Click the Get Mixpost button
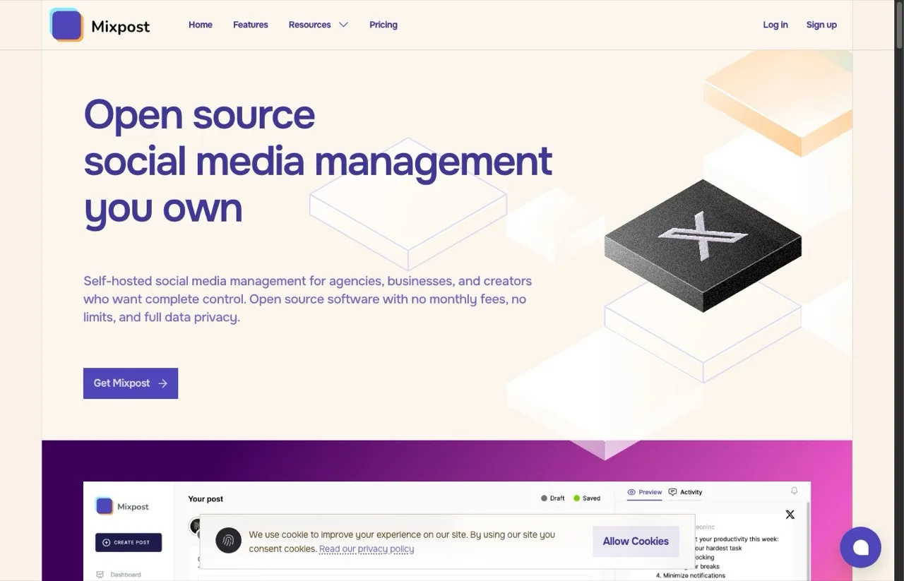Screen dimensions: 904x581 [x=131, y=383]
